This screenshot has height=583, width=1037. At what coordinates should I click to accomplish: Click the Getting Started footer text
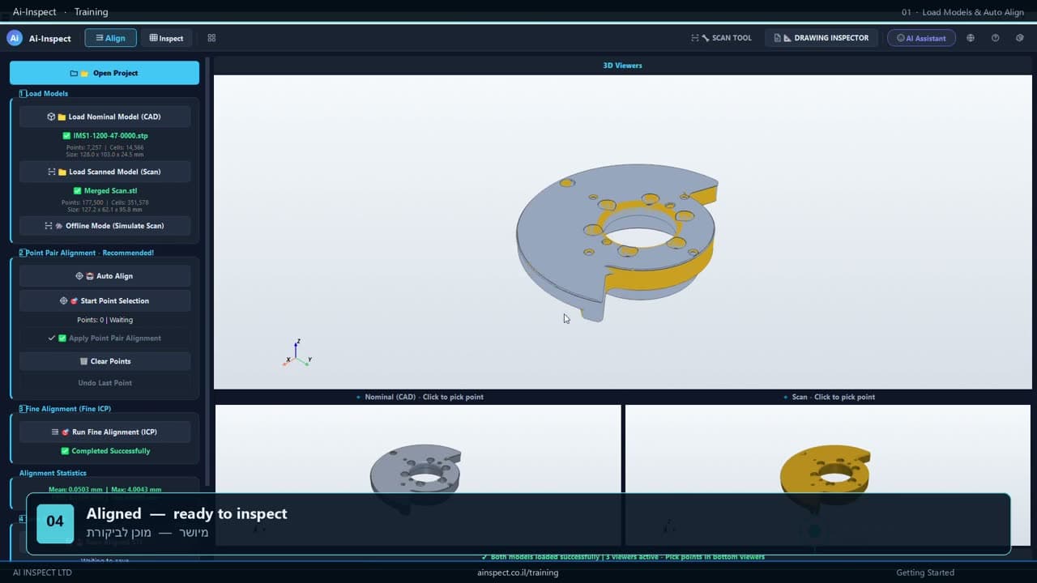925,572
